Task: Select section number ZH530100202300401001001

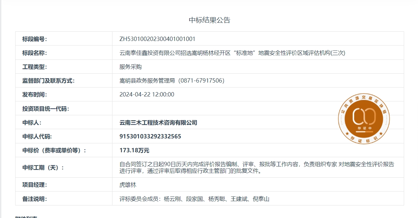Action: click(157, 39)
